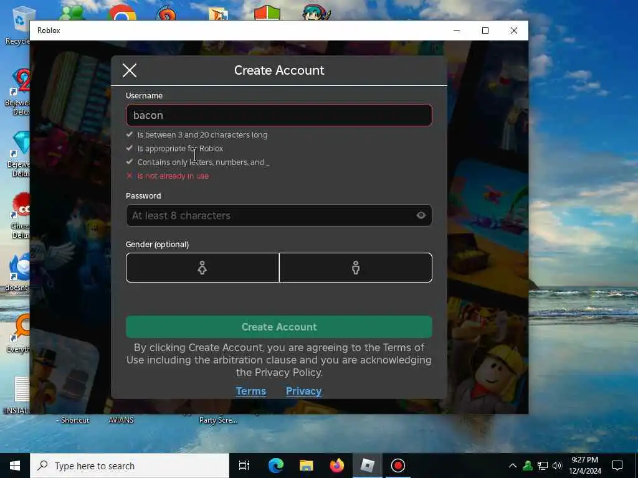
Task: Click the red screen recorder taskbar icon
Action: (398, 466)
